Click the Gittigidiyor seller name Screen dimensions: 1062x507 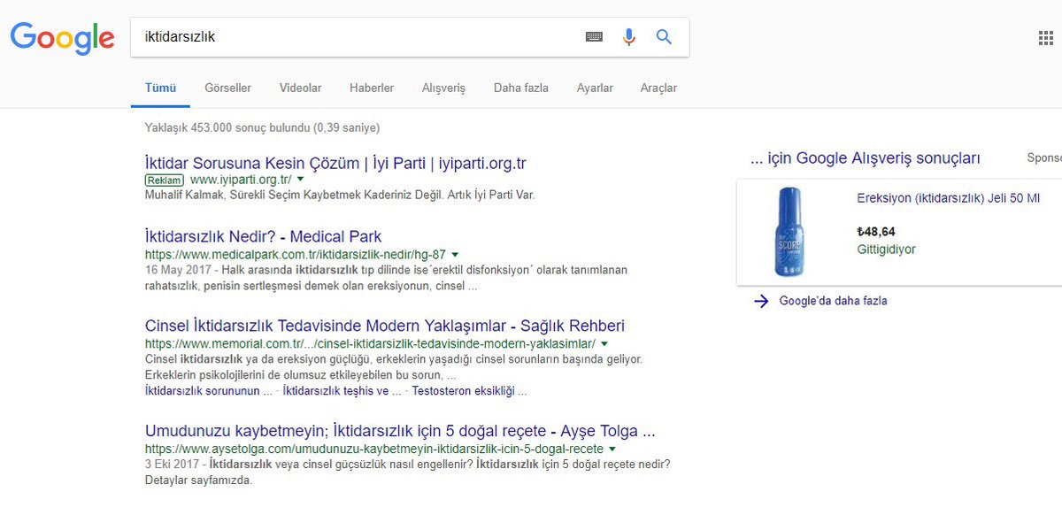tap(886, 250)
